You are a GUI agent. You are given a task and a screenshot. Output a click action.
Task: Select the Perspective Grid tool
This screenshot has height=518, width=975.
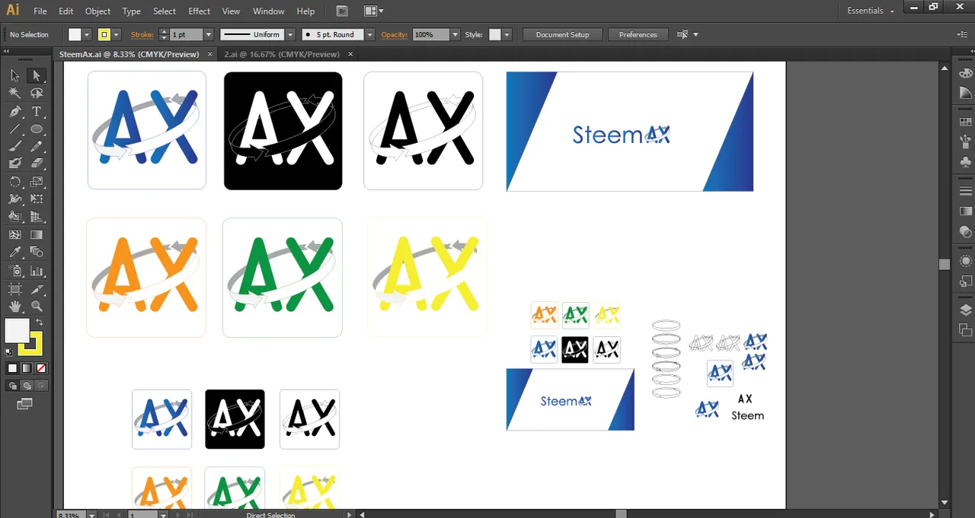pyautogui.click(x=36, y=218)
